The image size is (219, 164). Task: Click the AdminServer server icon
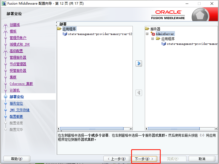153,34
